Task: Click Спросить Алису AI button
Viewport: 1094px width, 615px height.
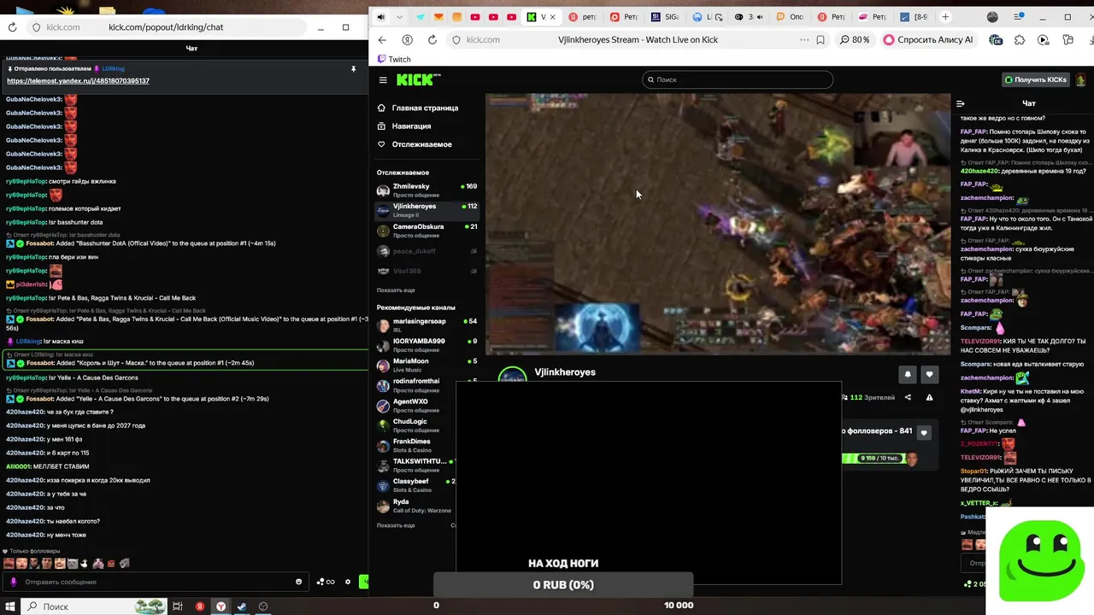Action: pos(929,39)
